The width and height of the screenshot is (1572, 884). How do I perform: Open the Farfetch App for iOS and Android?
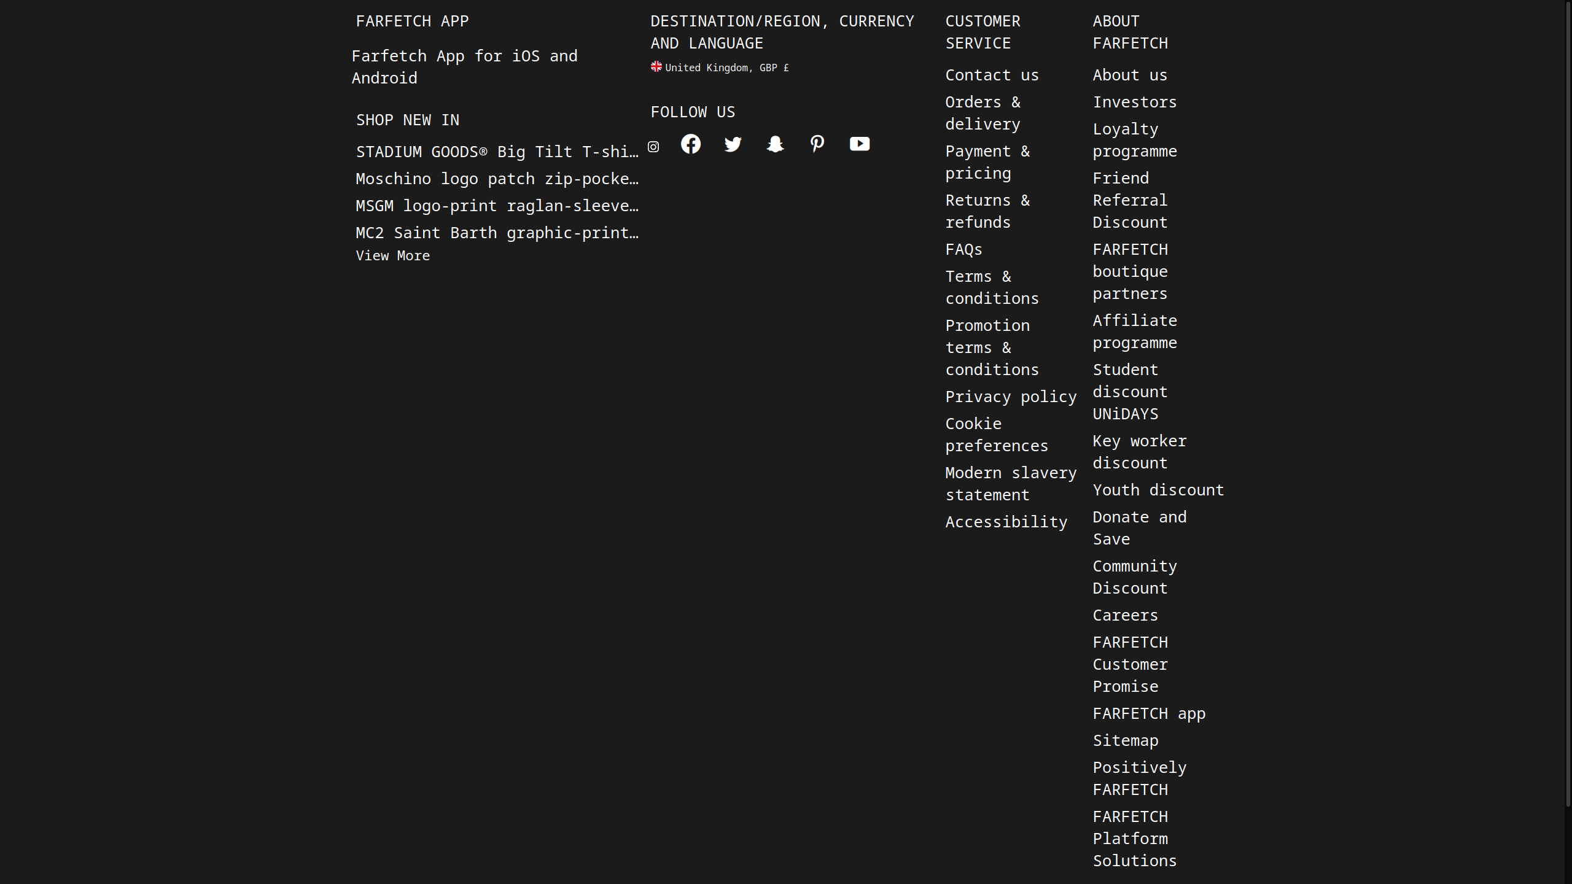point(464,66)
